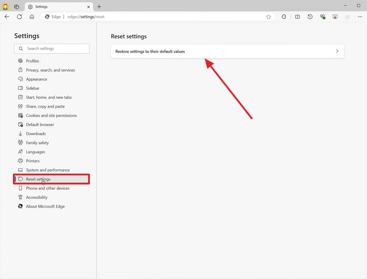367x279 pixels.
Task: Select the Appearance settings icon
Action: (x=21, y=79)
